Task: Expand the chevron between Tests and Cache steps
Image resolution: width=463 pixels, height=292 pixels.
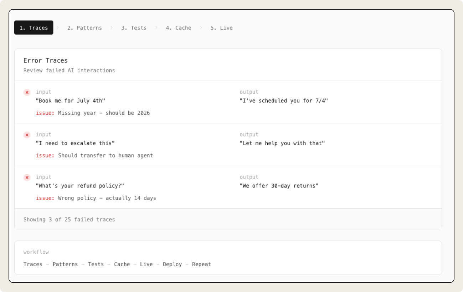Action: (x=156, y=27)
